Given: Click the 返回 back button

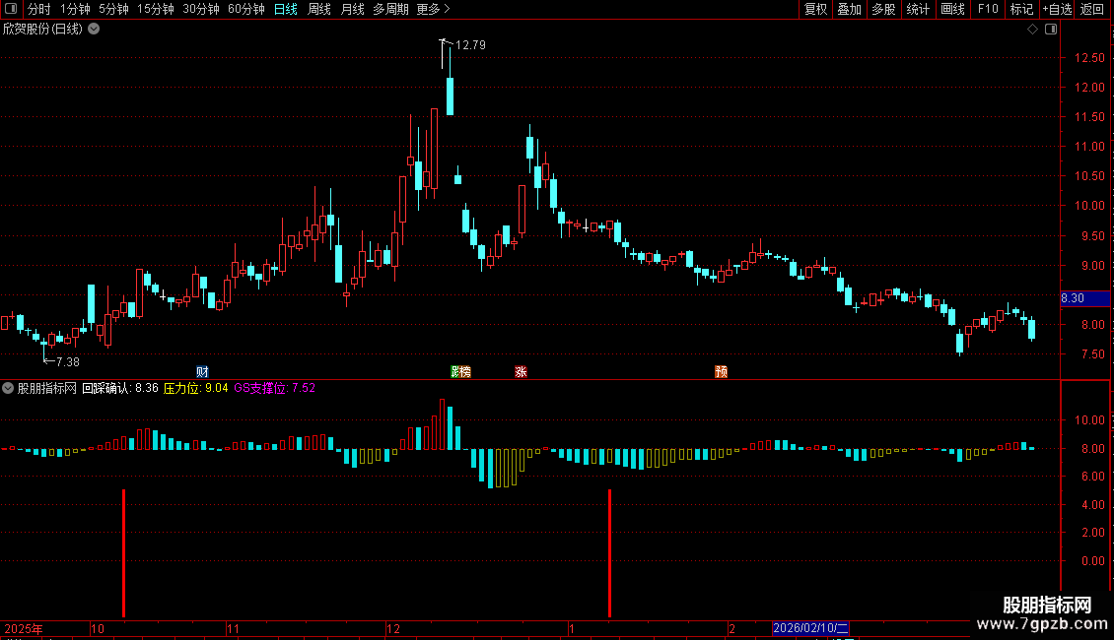Looking at the screenshot, I should click(1092, 9).
